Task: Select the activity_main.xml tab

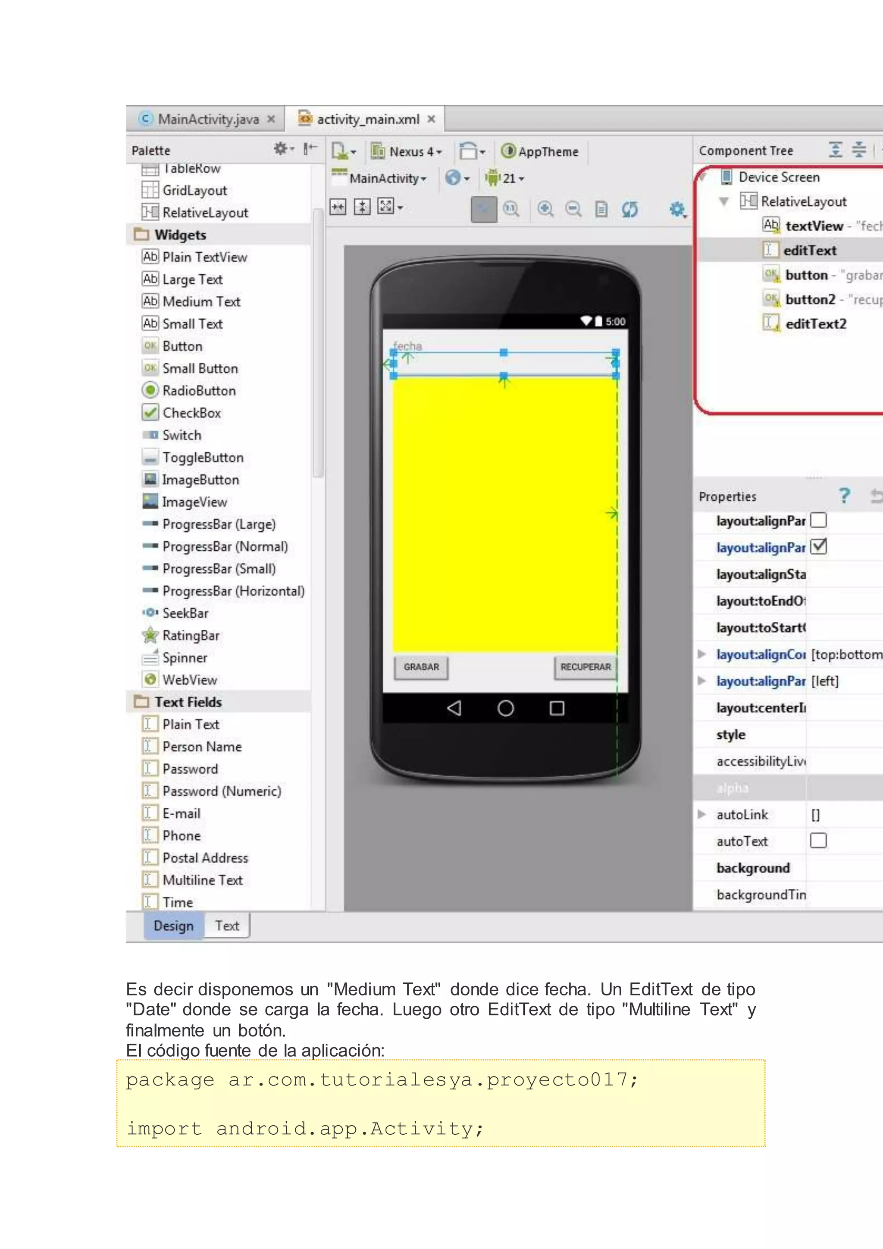Action: tap(365, 119)
